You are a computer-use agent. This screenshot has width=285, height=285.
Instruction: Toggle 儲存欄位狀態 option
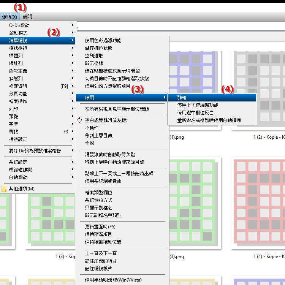coord(122,48)
